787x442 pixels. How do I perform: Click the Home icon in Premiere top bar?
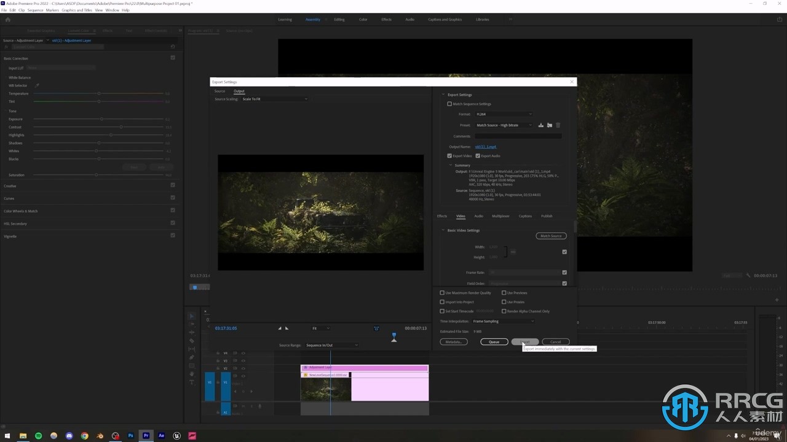[x=7, y=20]
